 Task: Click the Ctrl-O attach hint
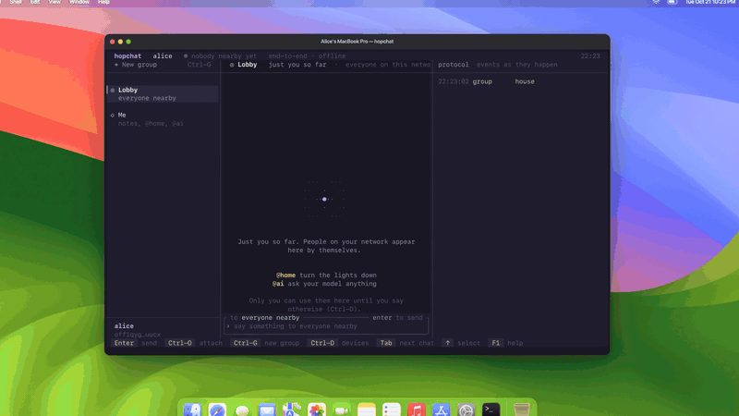coord(193,343)
